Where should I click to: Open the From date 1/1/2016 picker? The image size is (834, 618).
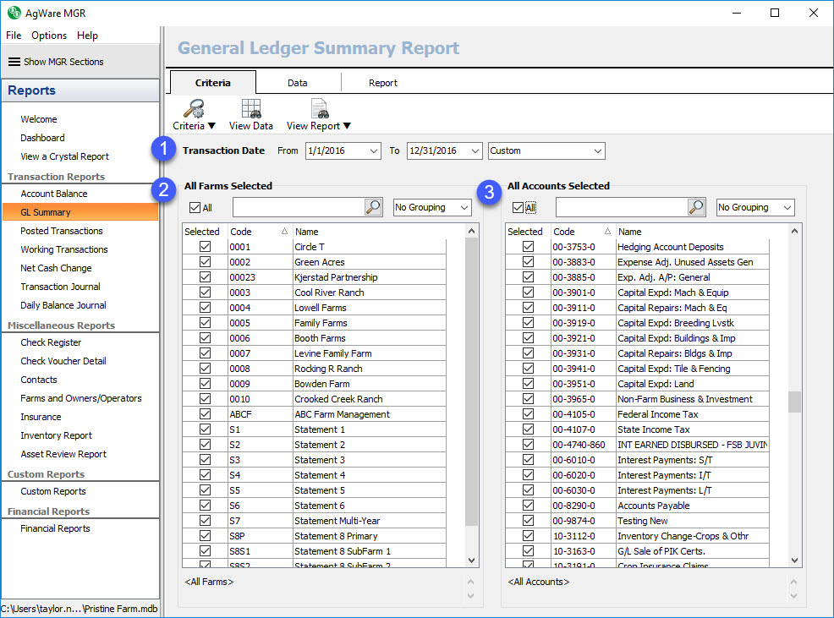[x=374, y=150]
